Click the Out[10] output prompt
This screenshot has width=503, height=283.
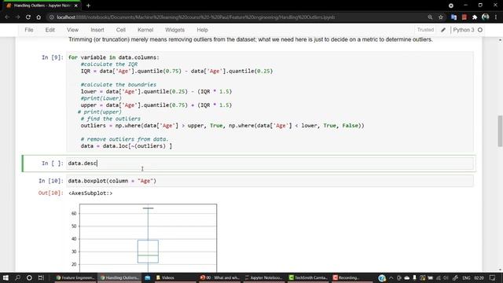[x=51, y=193]
